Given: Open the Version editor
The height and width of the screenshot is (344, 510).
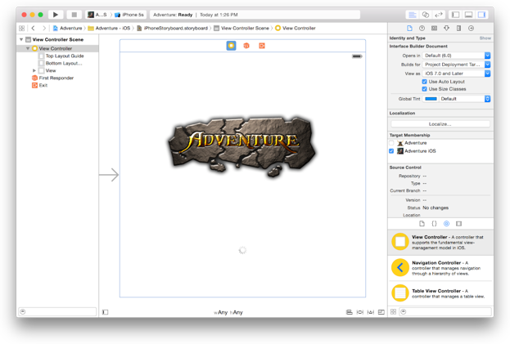Looking at the screenshot, I should pos(439,15).
